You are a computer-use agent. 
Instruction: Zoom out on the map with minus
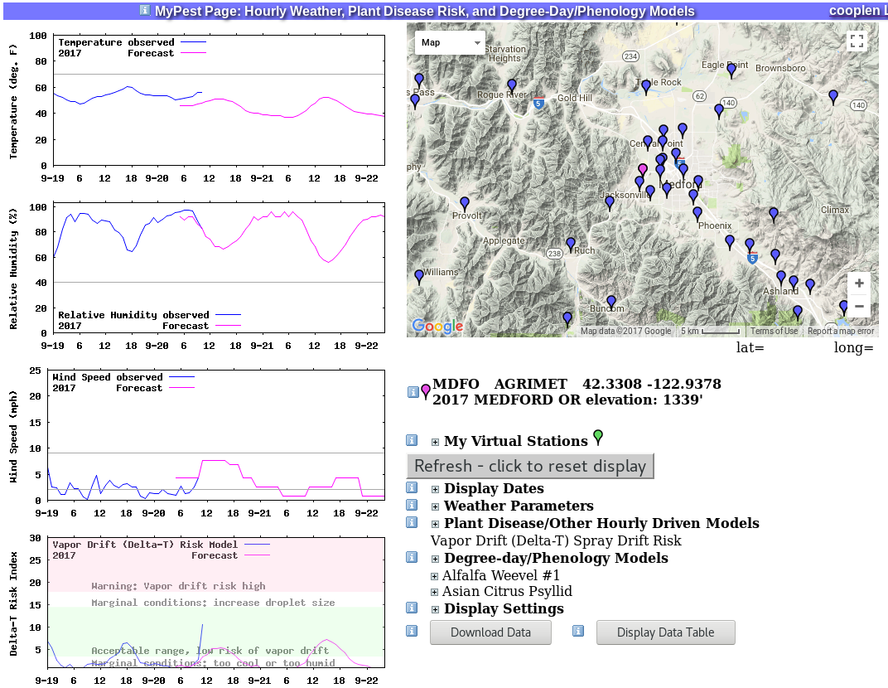point(858,307)
